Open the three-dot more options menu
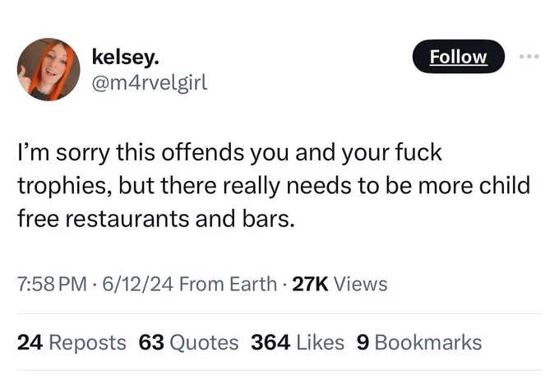This screenshot has width=559, height=380. 529,57
